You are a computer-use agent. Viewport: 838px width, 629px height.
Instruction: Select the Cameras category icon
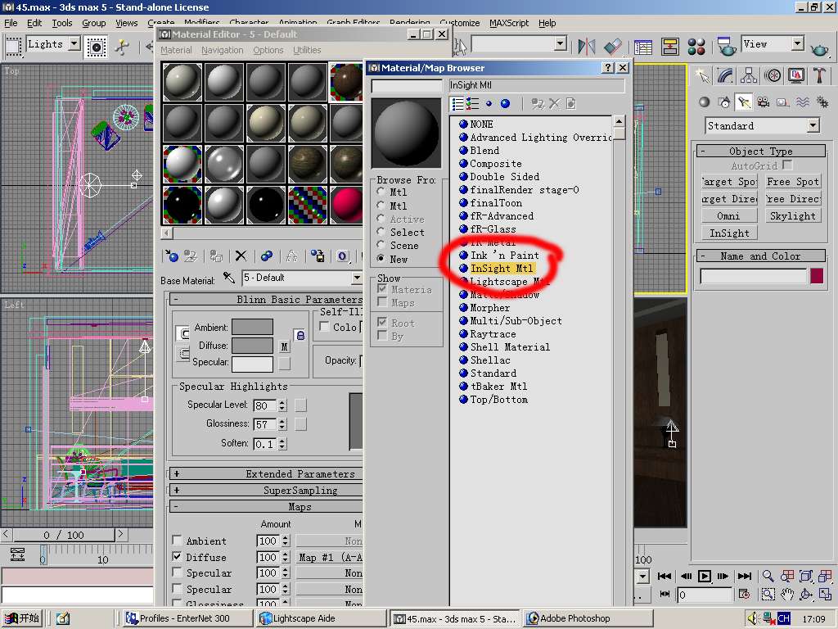point(764,102)
